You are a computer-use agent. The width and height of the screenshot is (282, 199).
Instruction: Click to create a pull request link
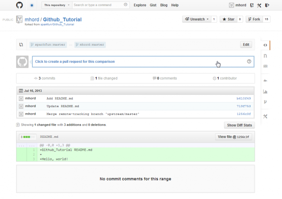pos(75,62)
